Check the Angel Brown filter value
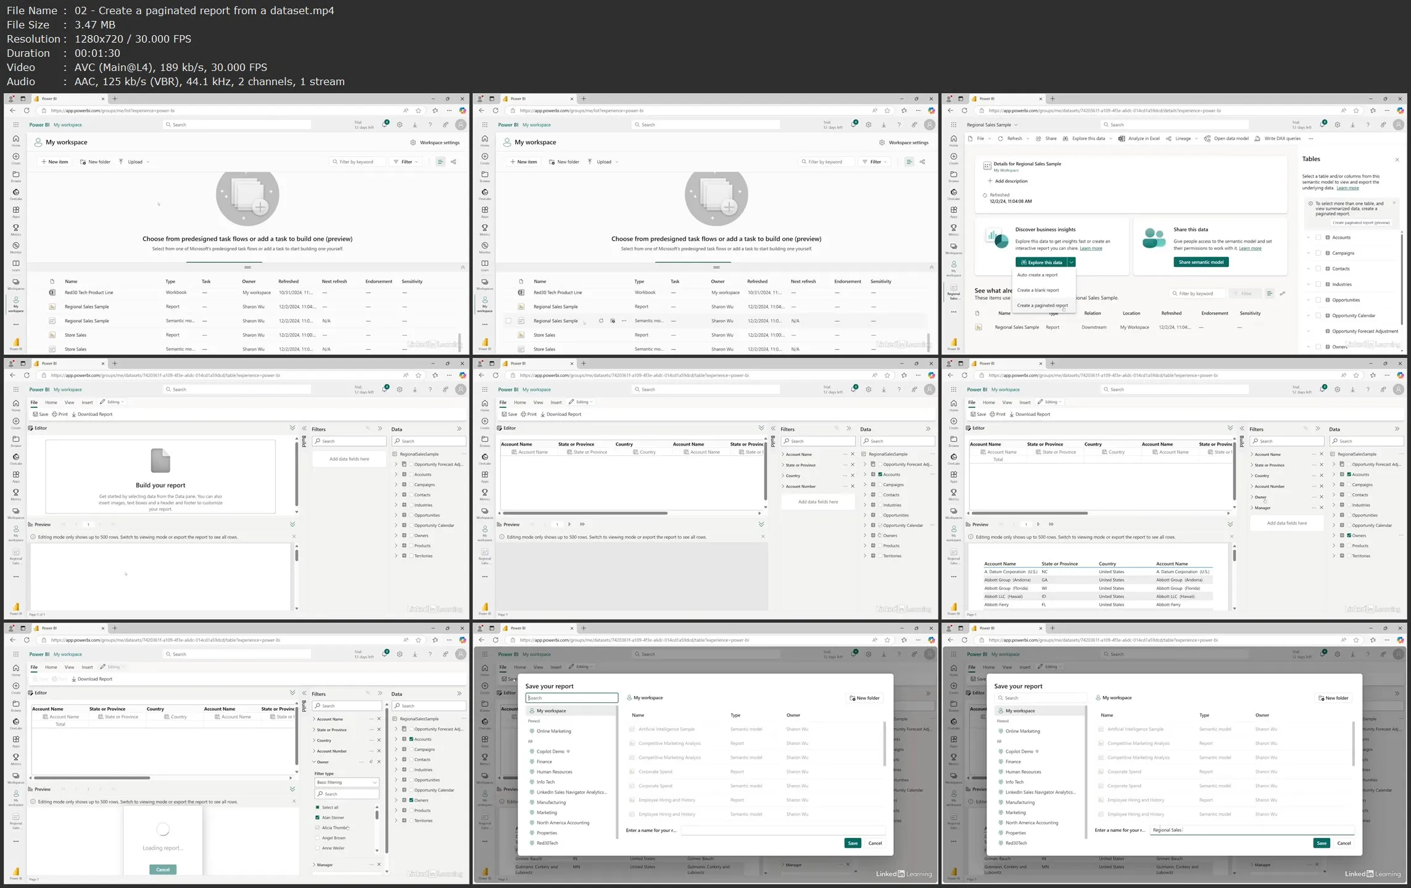 click(x=318, y=838)
